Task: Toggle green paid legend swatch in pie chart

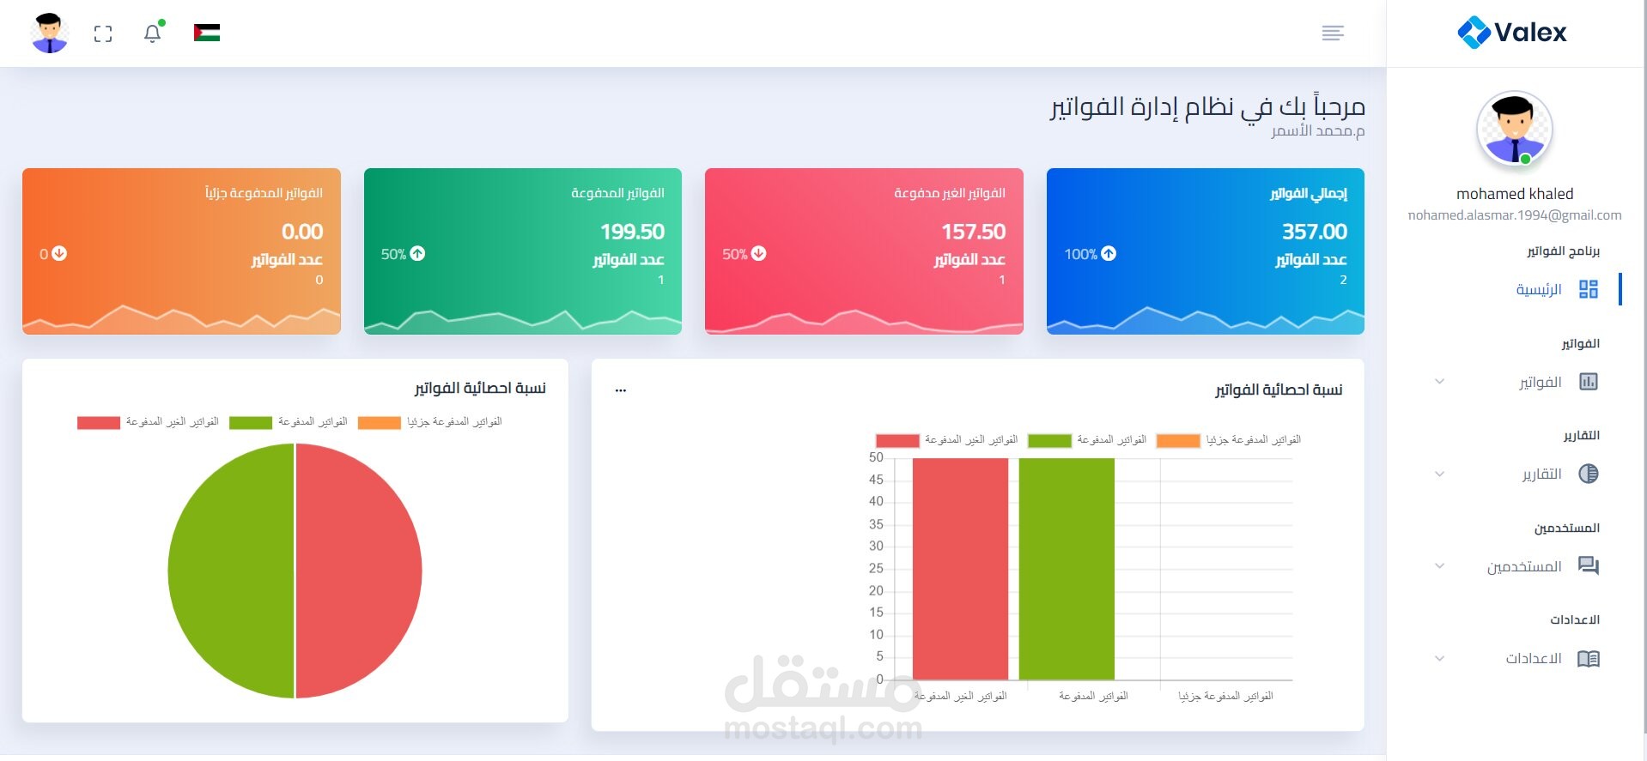Action: coord(251,422)
